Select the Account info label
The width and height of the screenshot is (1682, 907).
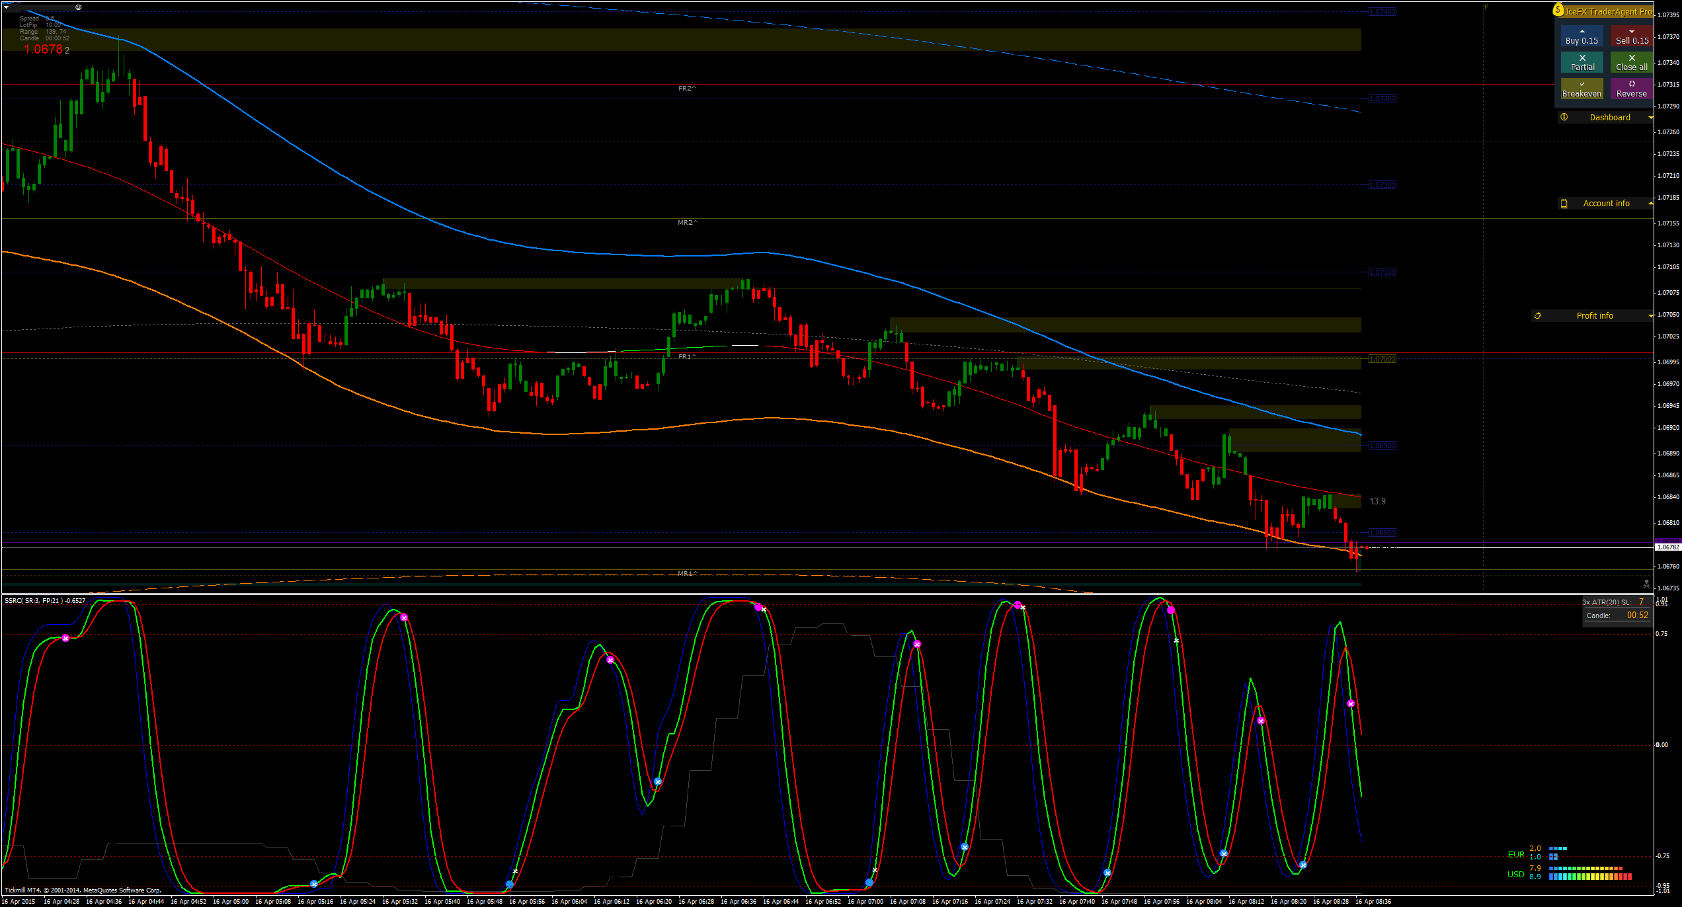pyautogui.click(x=1606, y=204)
